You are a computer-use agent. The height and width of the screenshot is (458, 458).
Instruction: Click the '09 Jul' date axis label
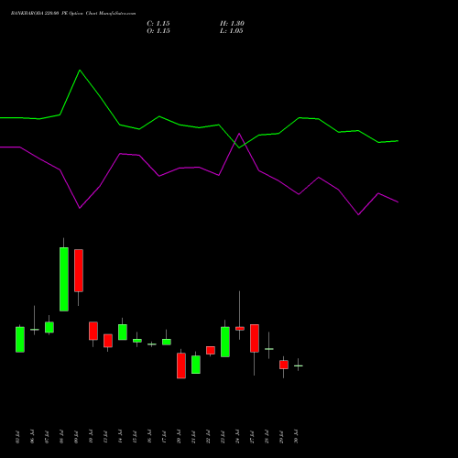(76, 437)
